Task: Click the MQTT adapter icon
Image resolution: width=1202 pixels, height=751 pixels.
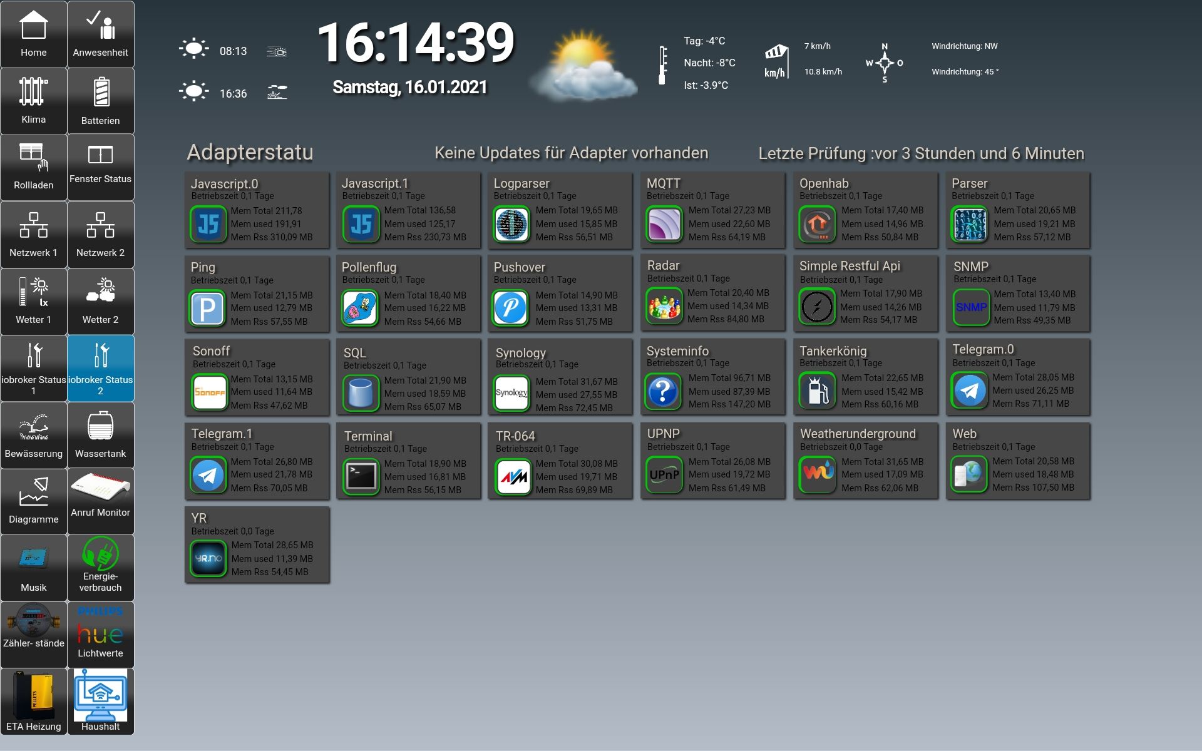Action: point(664,224)
